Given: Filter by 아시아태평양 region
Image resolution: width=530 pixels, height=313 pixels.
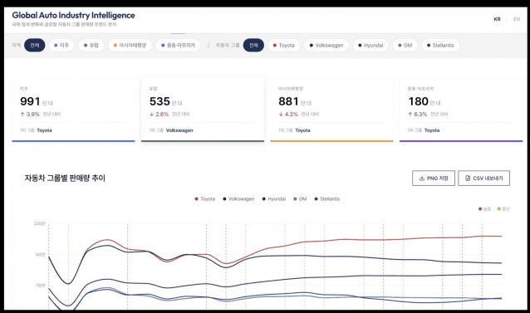Looking at the screenshot, I should click(x=130, y=45).
